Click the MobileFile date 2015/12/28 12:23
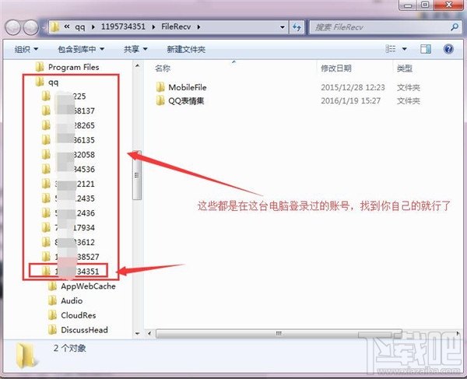This screenshot has width=467, height=379. click(353, 87)
